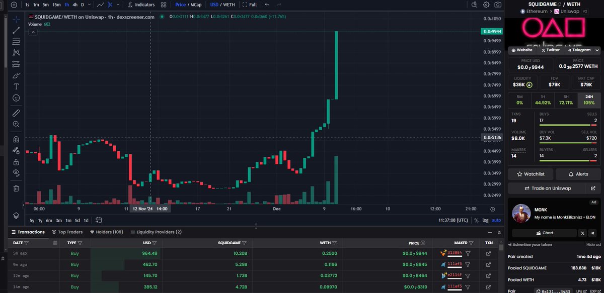The width and height of the screenshot is (604, 293).
Task: Undo the last chart action
Action: tap(267, 5)
